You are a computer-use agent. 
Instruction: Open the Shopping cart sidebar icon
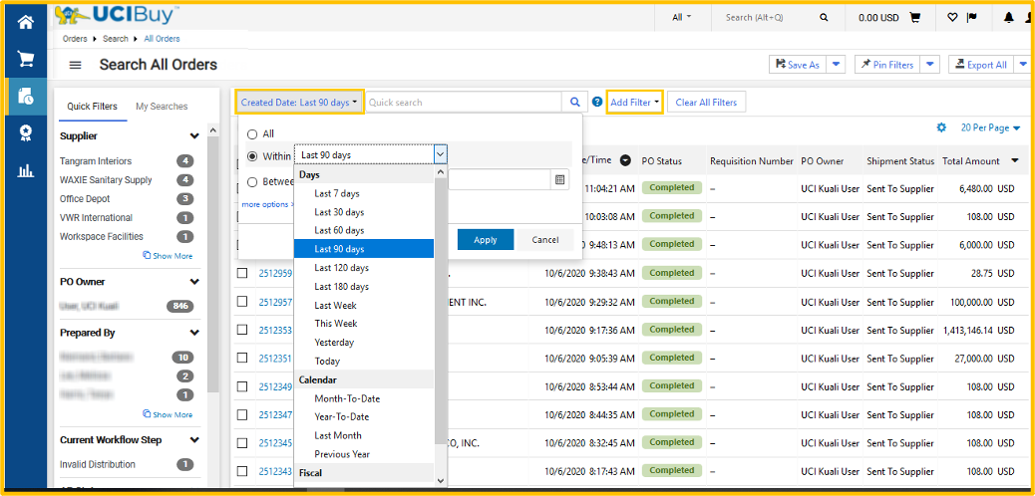[x=26, y=60]
